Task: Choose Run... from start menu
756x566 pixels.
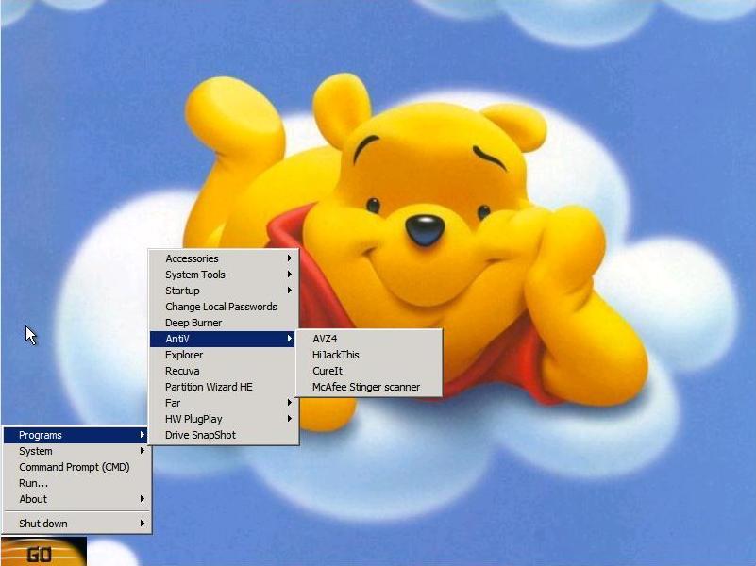Action: 34,483
